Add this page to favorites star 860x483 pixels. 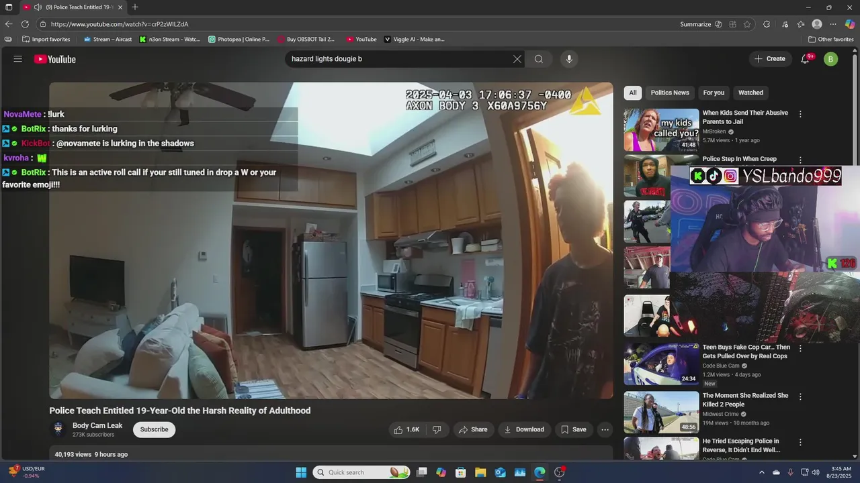point(747,24)
